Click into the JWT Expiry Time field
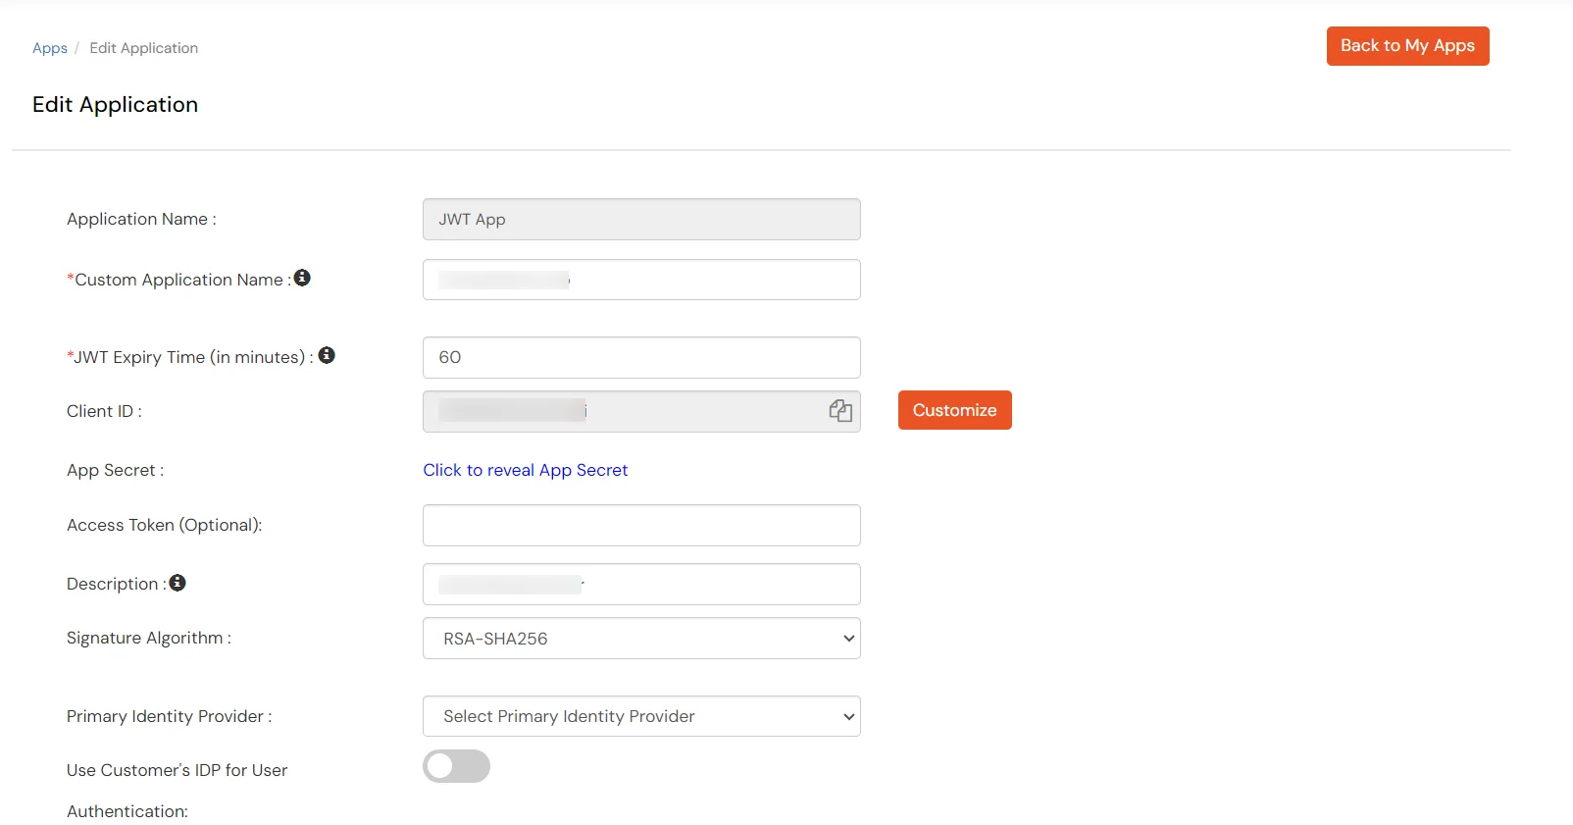This screenshot has width=1573, height=825. pyautogui.click(x=641, y=357)
